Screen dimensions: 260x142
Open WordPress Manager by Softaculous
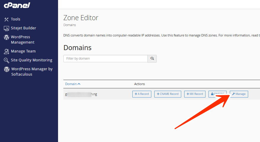coord(32,71)
